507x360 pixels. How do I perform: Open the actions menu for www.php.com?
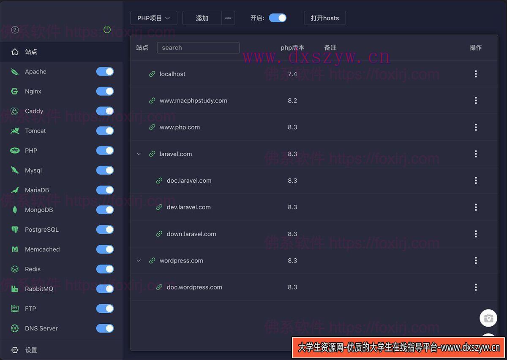point(476,127)
